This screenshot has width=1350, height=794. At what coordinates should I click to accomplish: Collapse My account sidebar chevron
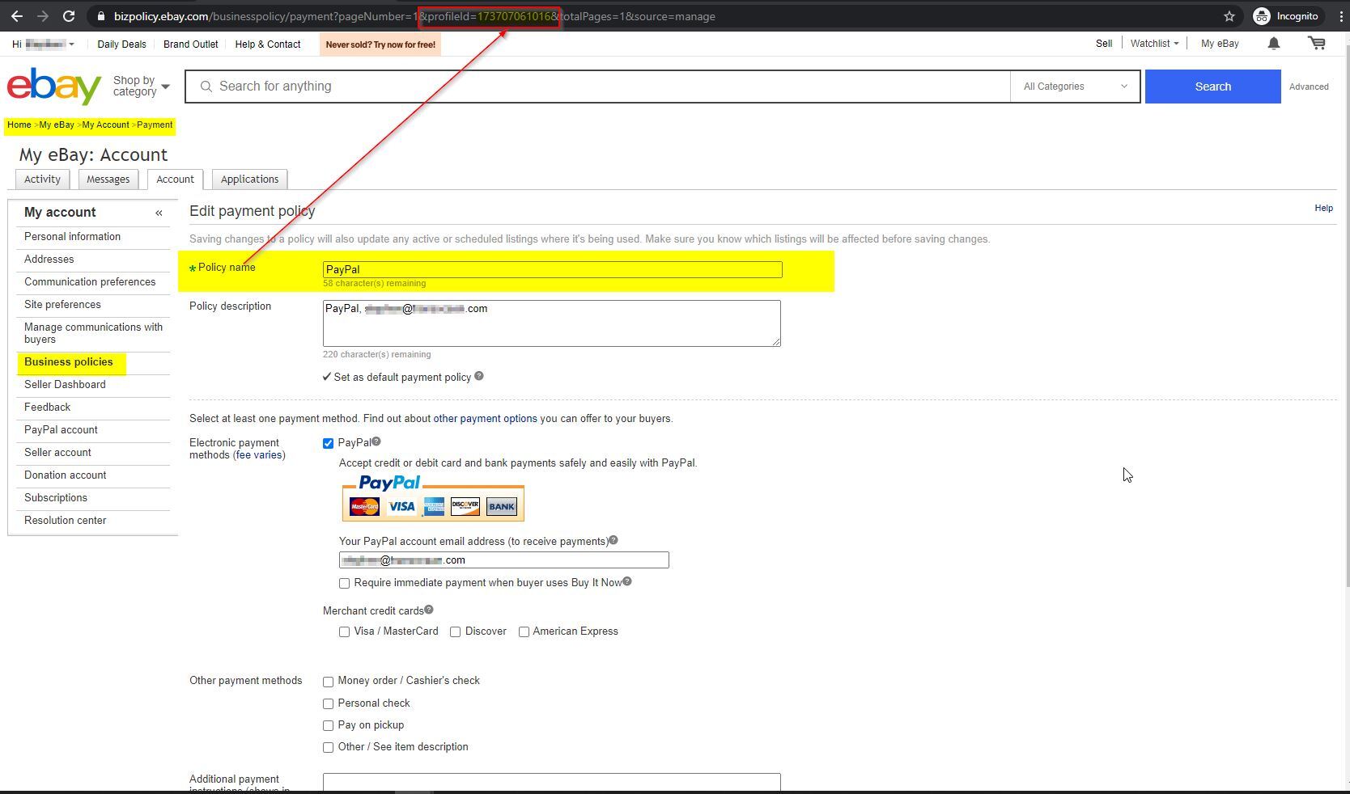pyautogui.click(x=159, y=213)
